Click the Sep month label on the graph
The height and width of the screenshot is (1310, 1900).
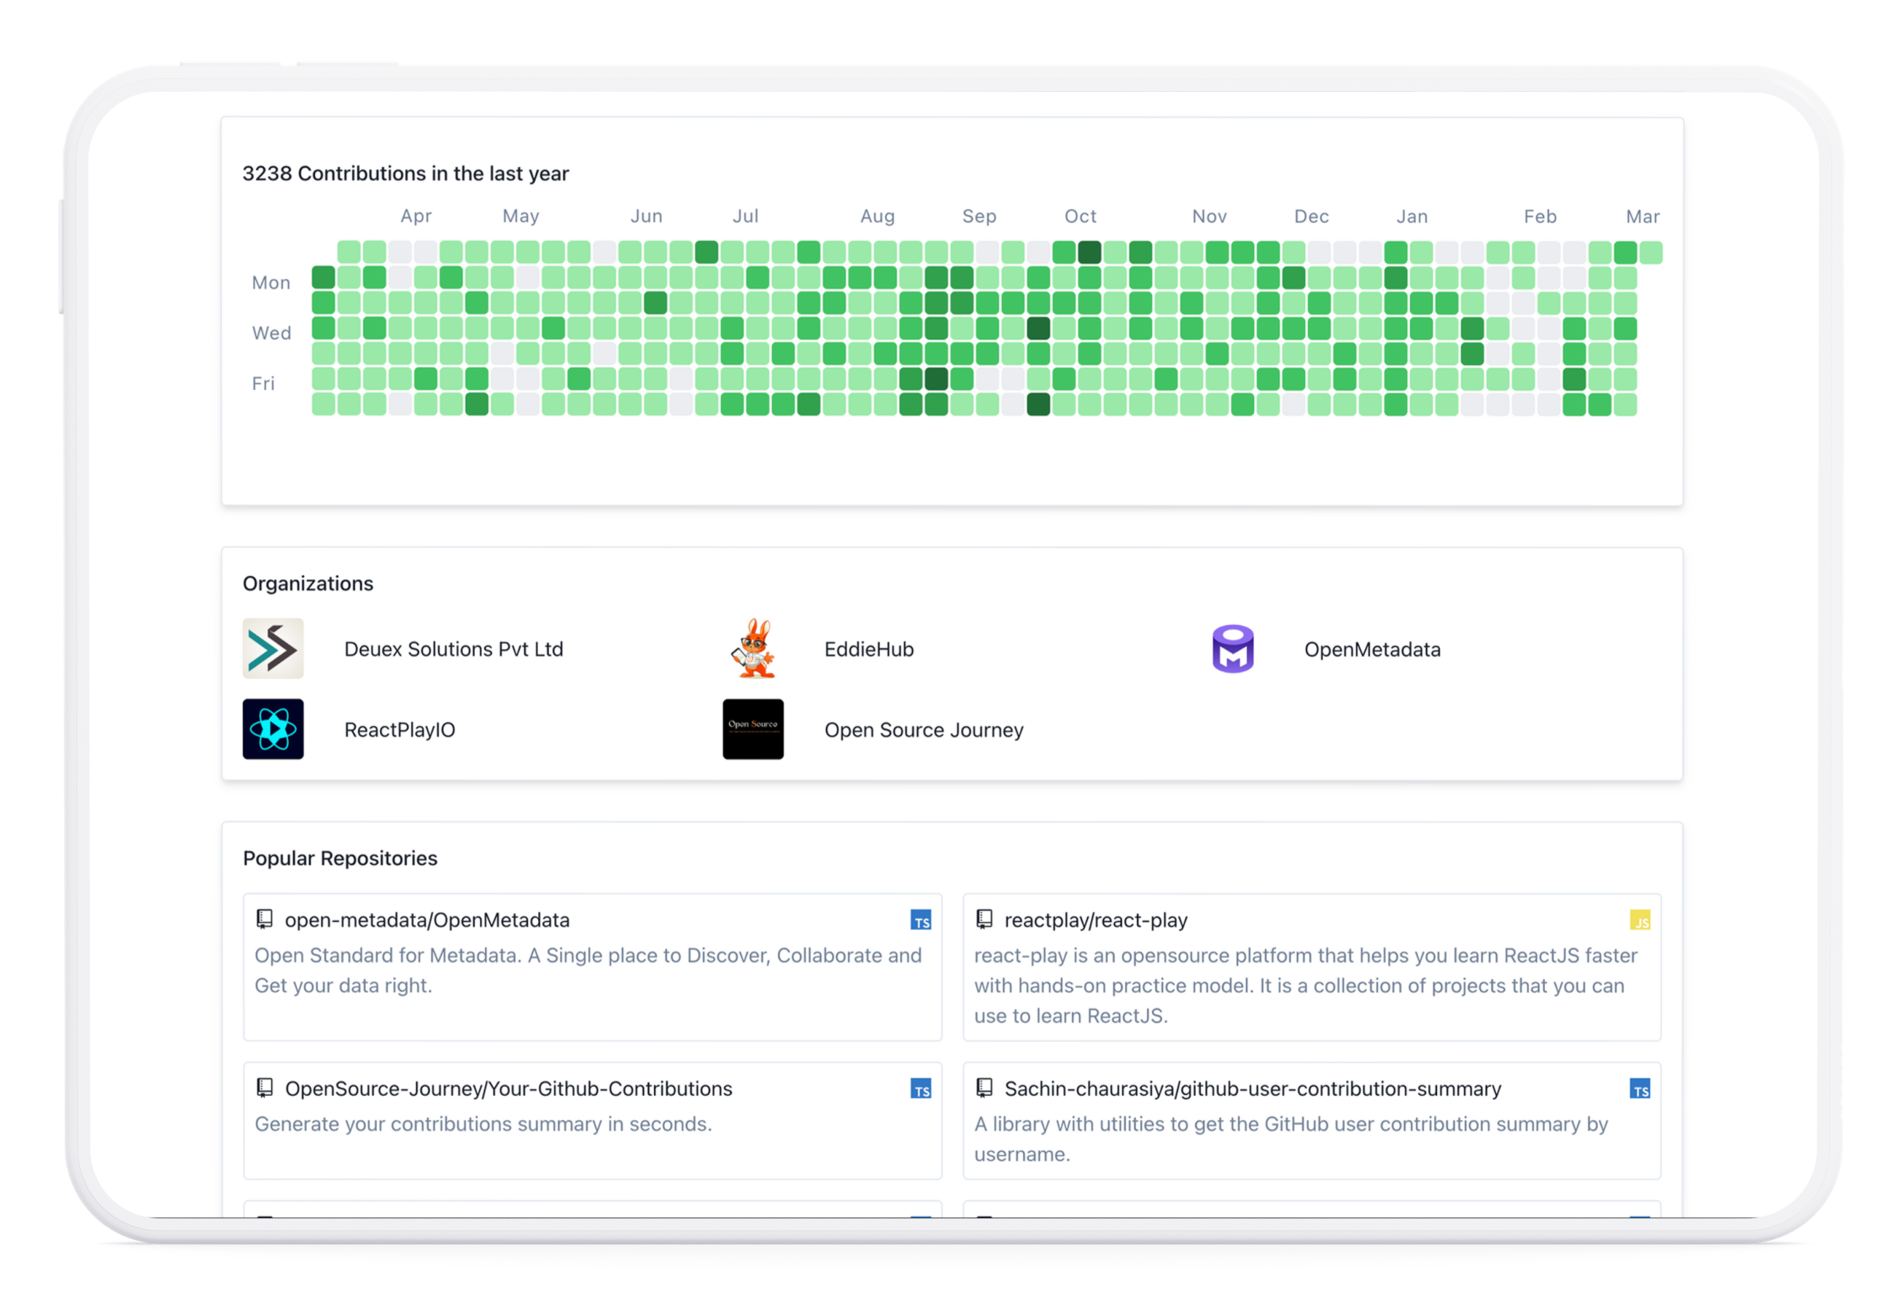979,216
